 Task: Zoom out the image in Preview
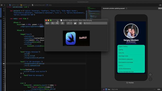[x=53, y=23]
